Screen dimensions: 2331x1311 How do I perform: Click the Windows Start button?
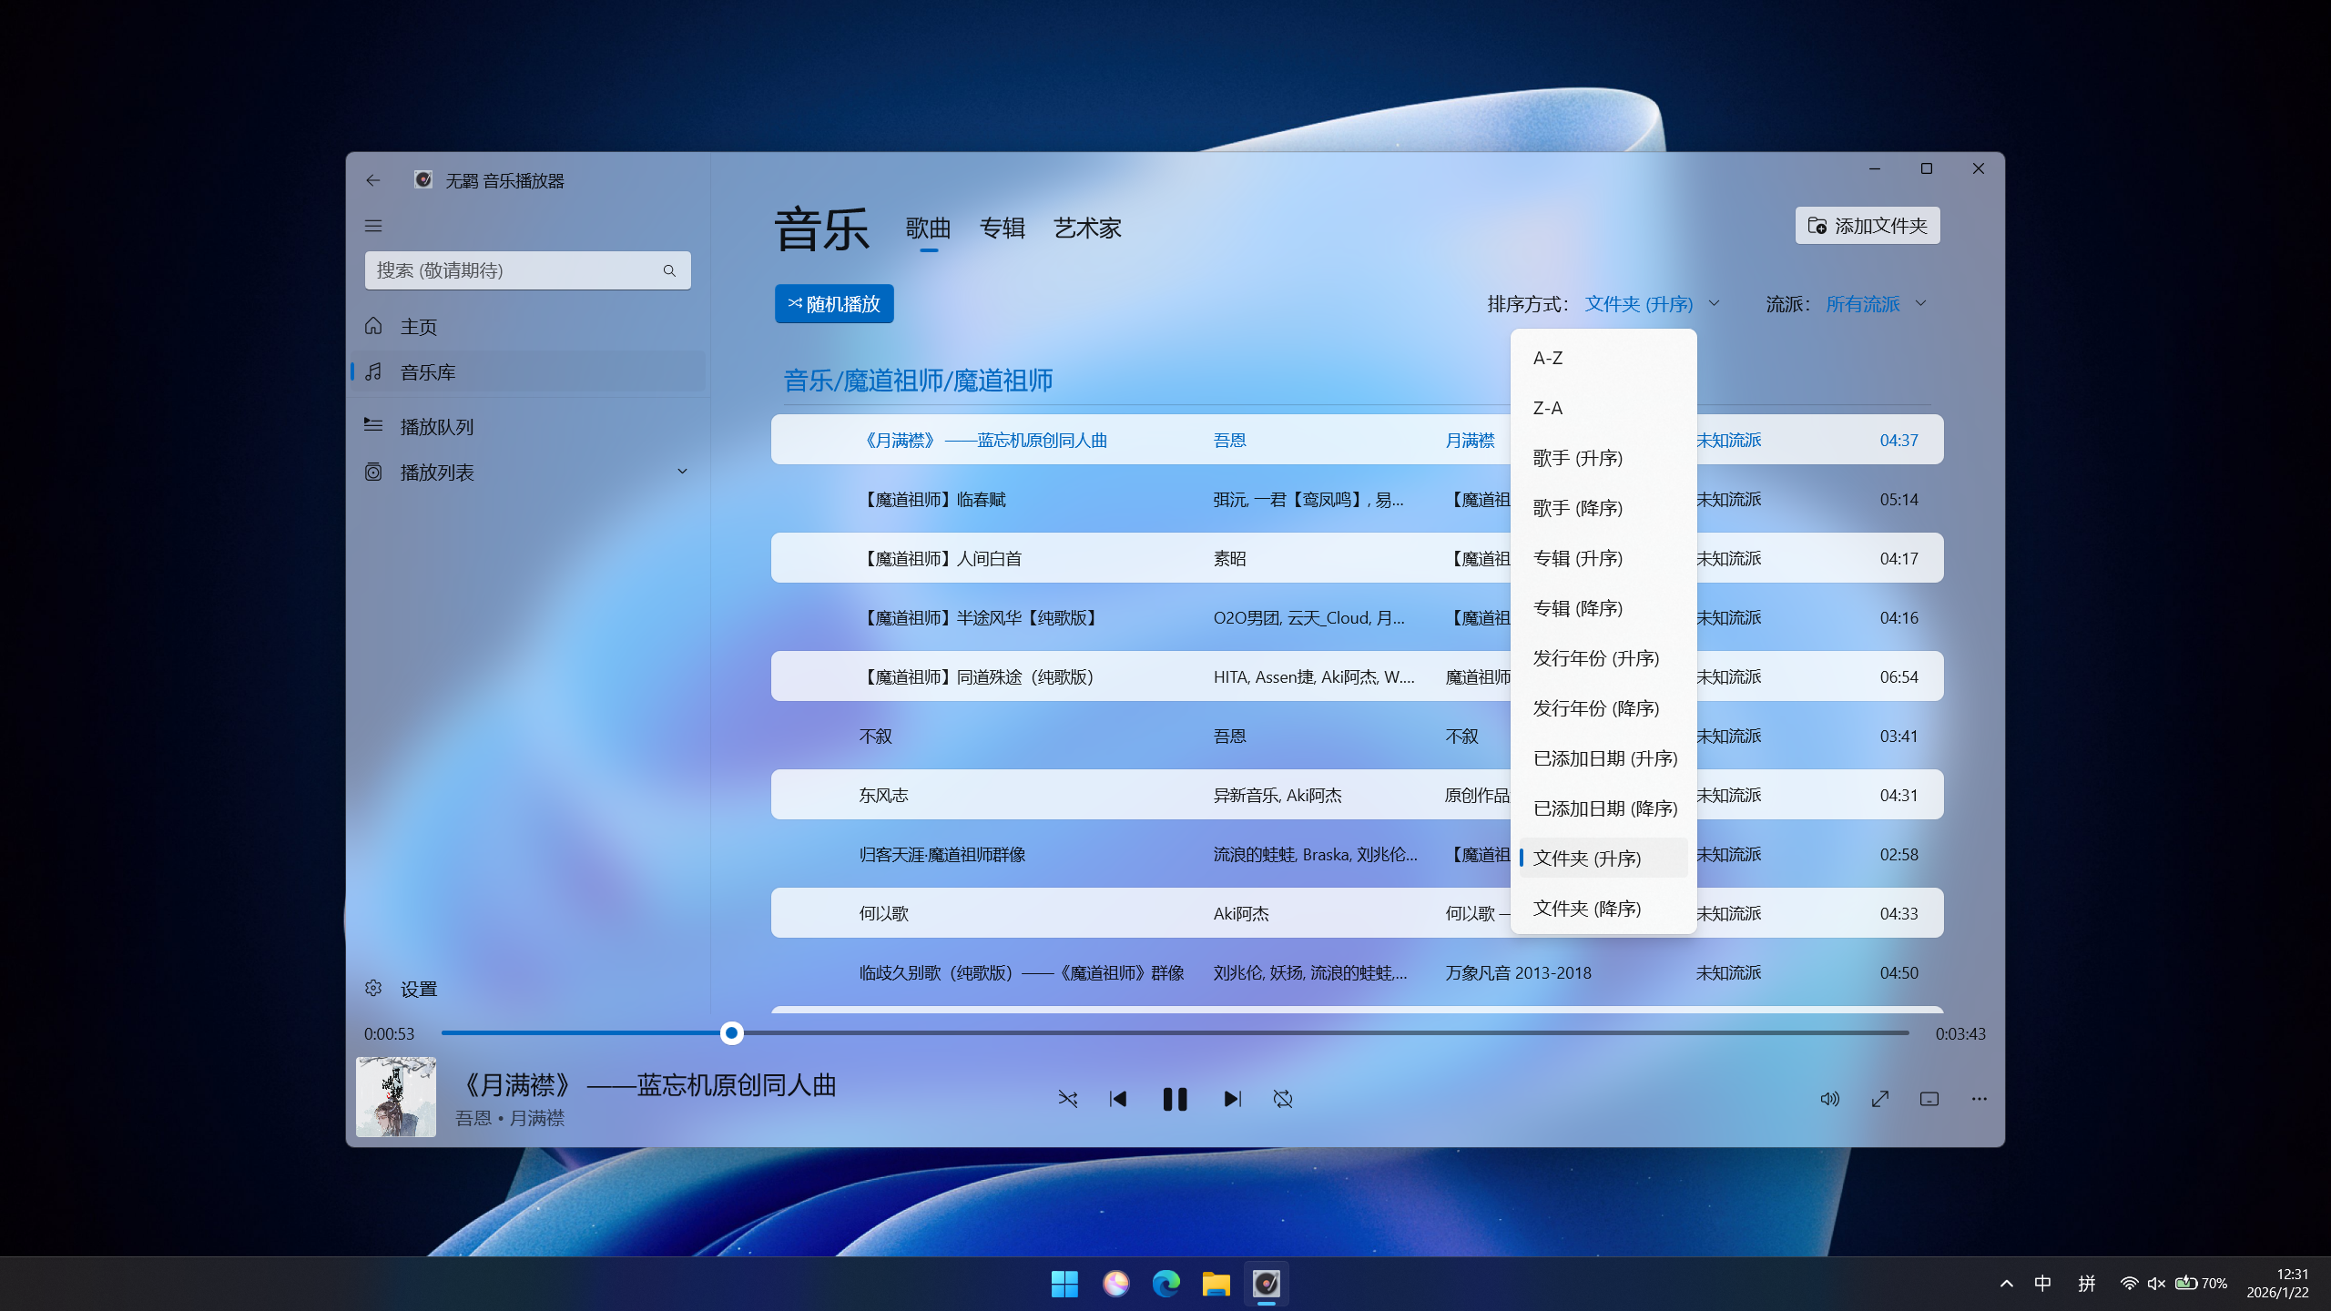coord(1064,1285)
